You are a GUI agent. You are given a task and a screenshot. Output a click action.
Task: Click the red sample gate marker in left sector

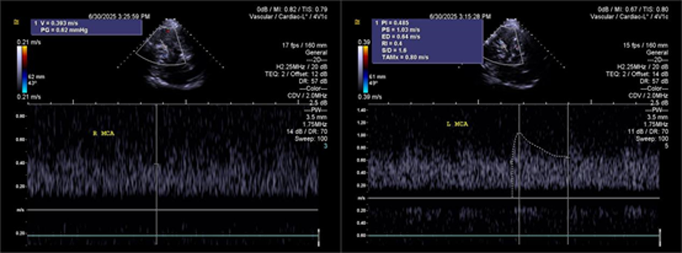click(x=168, y=31)
